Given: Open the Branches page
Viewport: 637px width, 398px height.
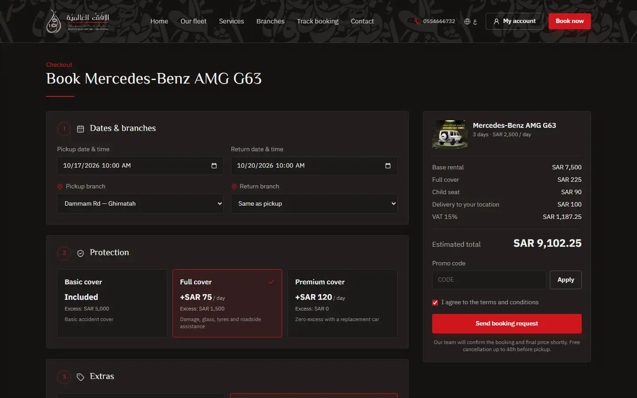Looking at the screenshot, I should point(270,21).
